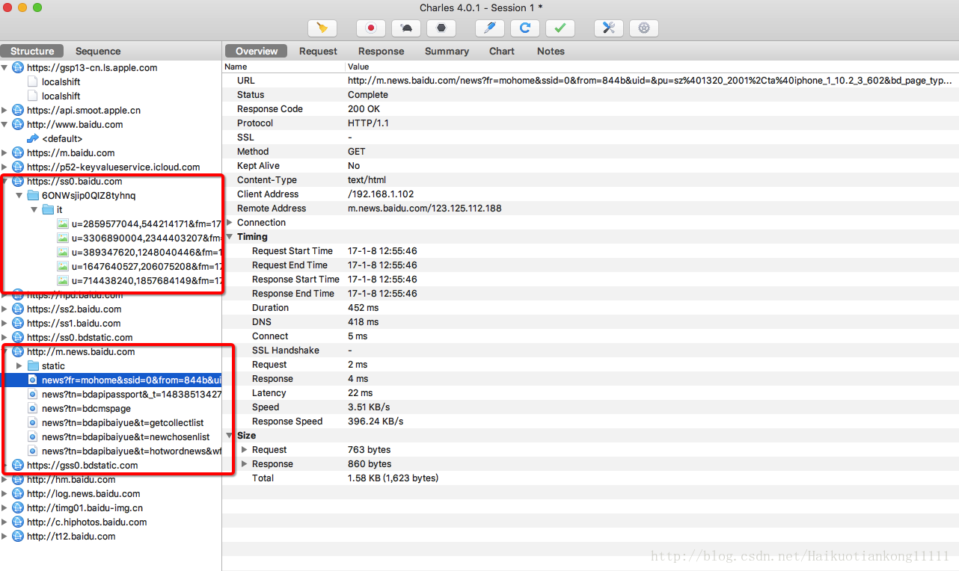
Task: Click the Remote Address value
Action: [424, 208]
